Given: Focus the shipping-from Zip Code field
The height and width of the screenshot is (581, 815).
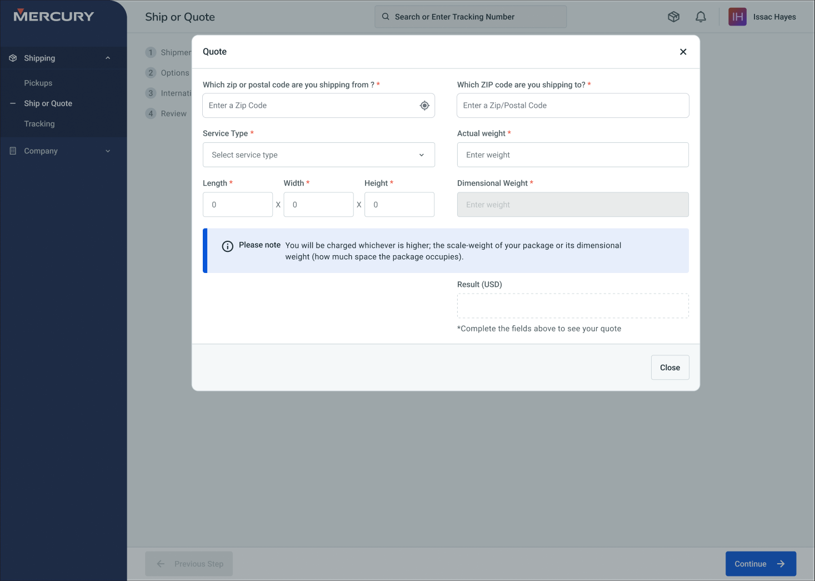Looking at the screenshot, I should click(319, 106).
